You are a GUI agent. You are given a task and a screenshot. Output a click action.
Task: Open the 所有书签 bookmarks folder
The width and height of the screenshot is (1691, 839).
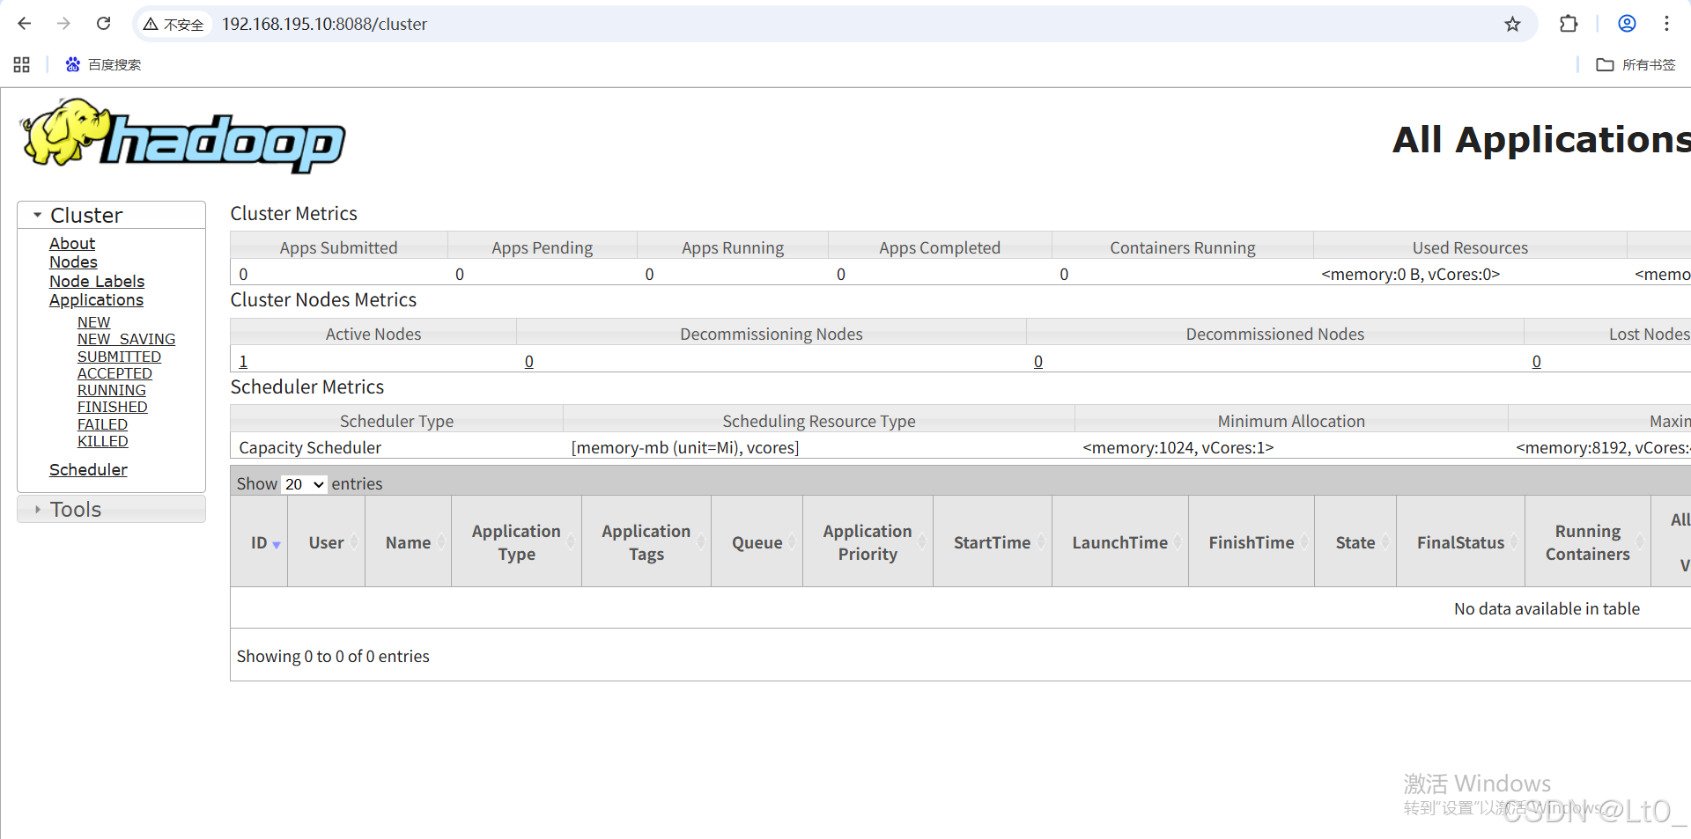click(1636, 64)
